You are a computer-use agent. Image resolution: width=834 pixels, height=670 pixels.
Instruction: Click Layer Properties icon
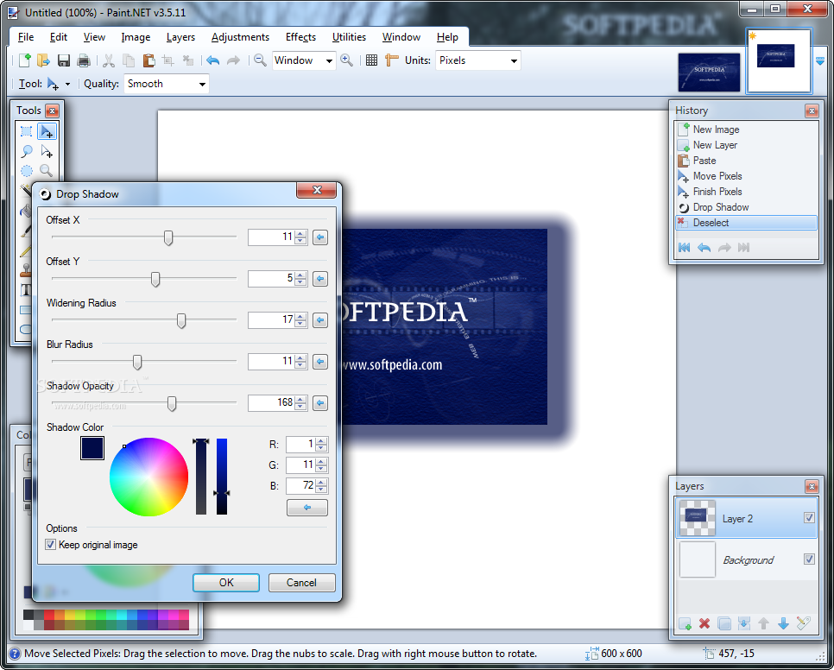[x=803, y=623]
